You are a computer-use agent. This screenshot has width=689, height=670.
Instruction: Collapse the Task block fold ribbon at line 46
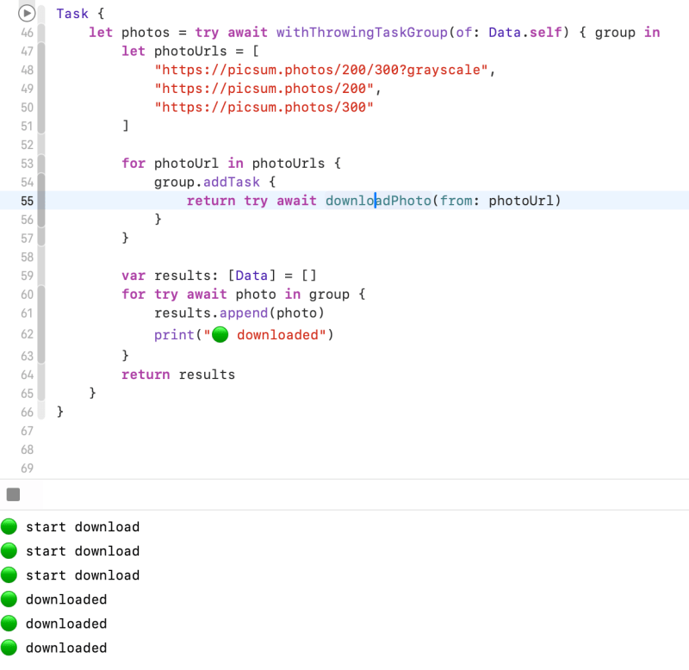click(41, 33)
